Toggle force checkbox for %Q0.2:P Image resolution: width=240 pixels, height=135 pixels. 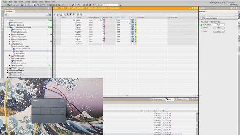[132, 25]
